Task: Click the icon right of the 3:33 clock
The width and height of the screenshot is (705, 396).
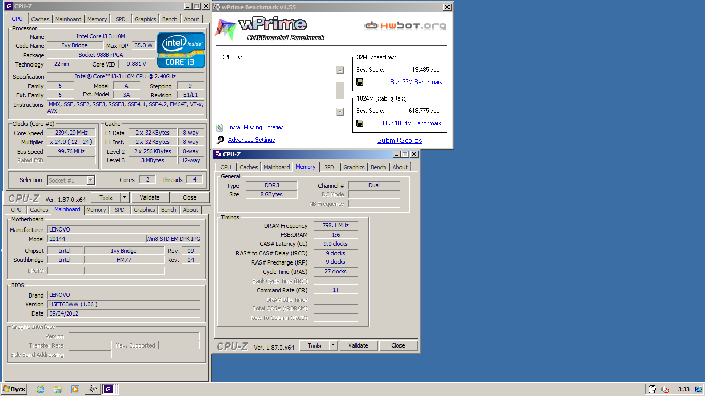Action: 700,390
